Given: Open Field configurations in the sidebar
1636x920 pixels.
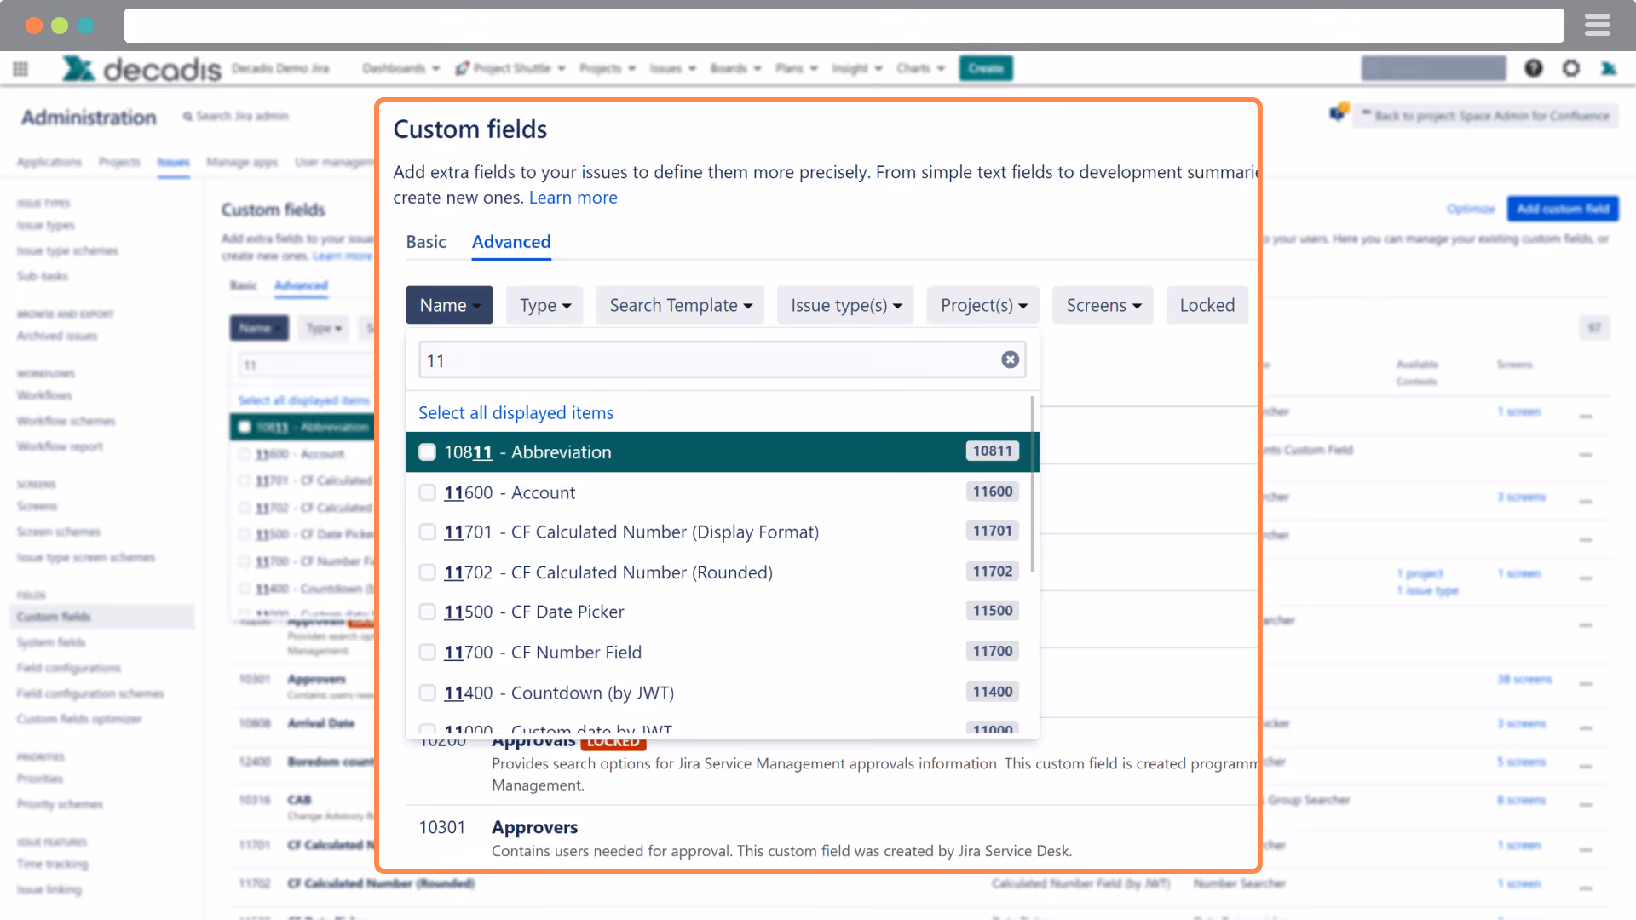Looking at the screenshot, I should pyautogui.click(x=68, y=668).
